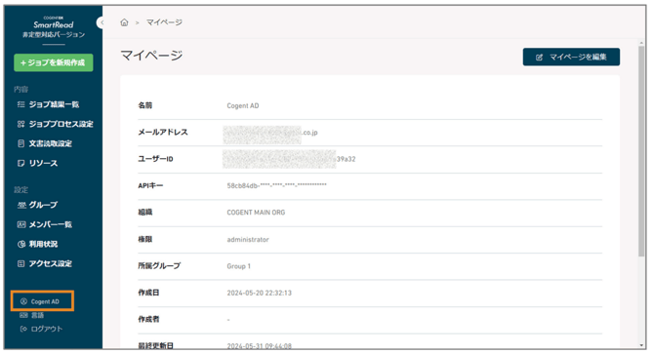The image size is (654, 354).
Task: Select permission value administrator
Action: [248, 240]
